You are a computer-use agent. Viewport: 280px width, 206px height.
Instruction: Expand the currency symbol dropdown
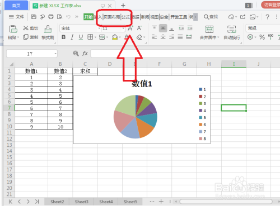(255, 37)
